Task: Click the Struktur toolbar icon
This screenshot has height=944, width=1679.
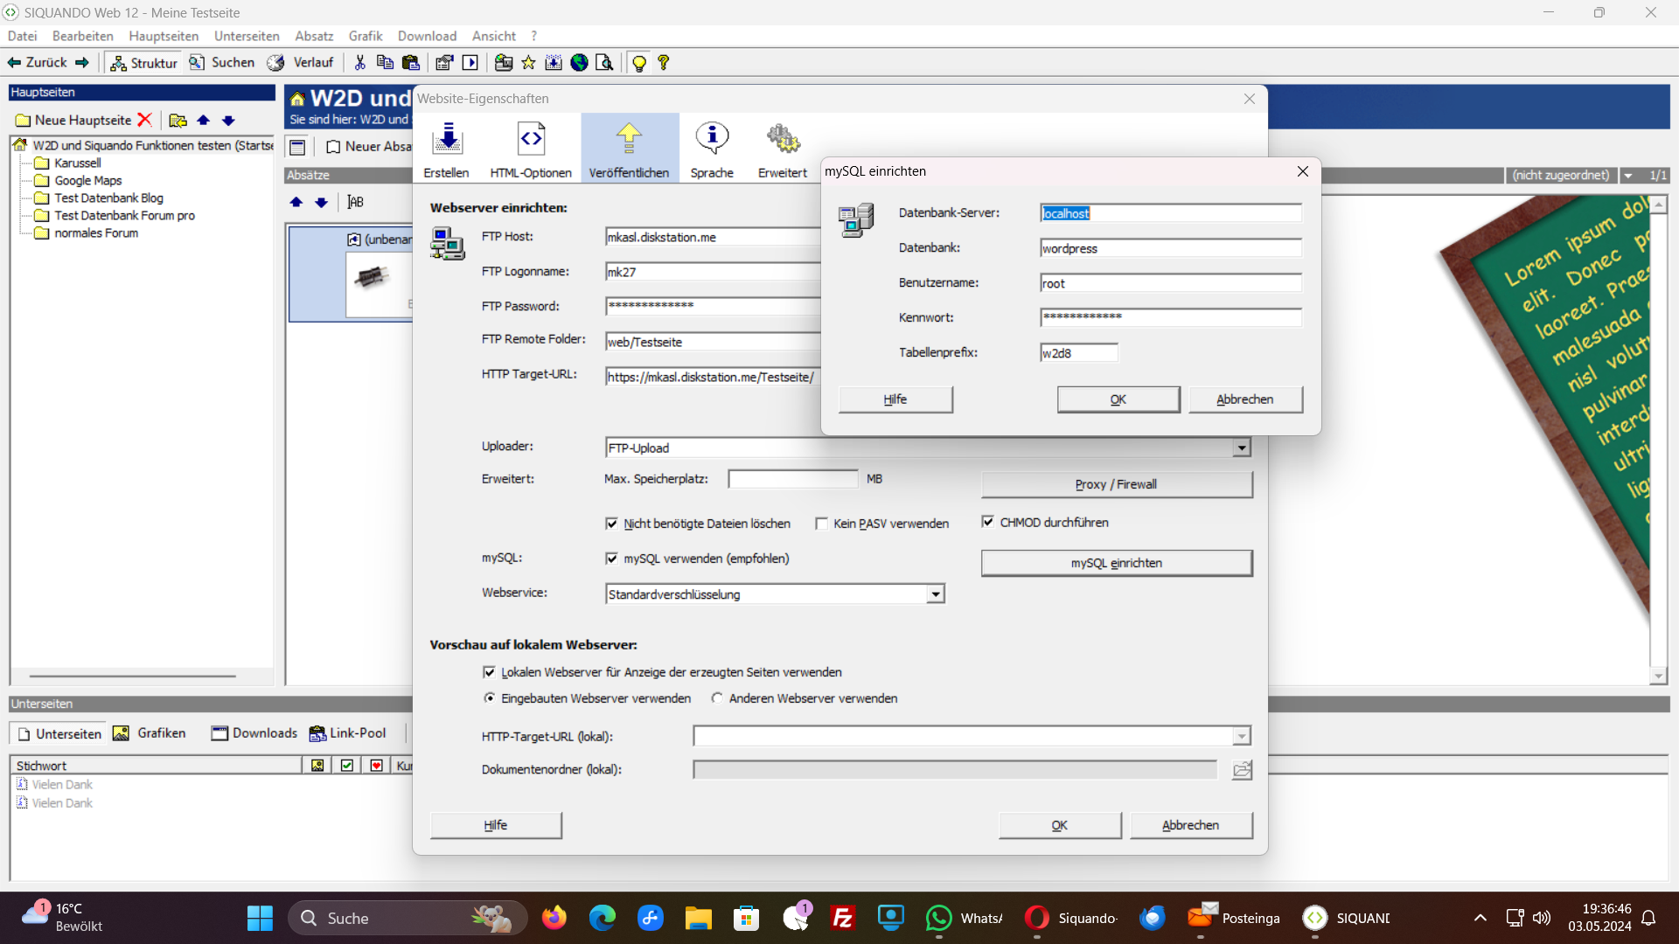Action: pyautogui.click(x=146, y=62)
